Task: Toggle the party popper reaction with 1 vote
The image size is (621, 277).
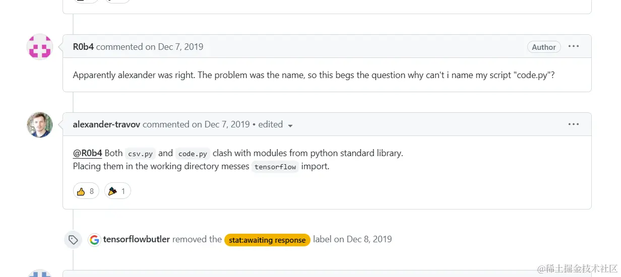Action: 117,191
